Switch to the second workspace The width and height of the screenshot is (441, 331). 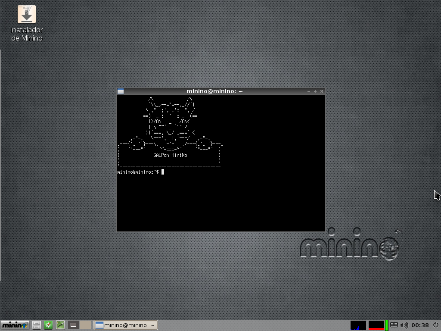85,325
